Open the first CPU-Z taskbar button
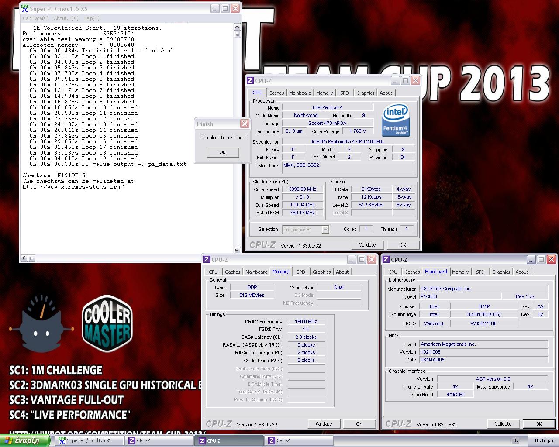Image resolution: width=559 pixels, height=447 pixels. click(159, 440)
